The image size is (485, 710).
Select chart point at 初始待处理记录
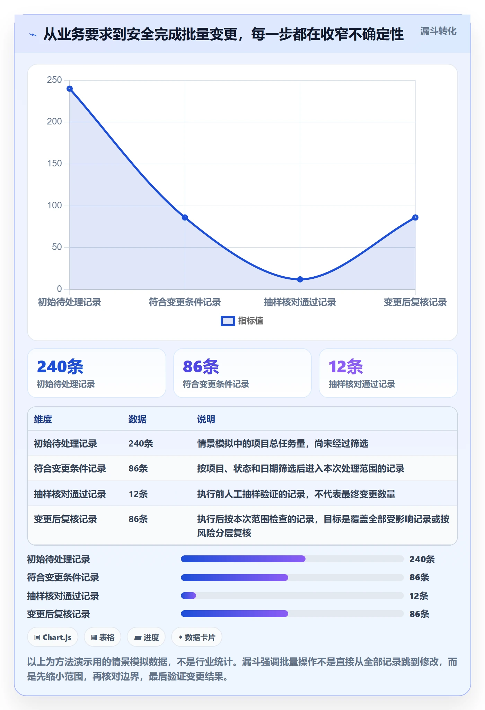pos(70,89)
